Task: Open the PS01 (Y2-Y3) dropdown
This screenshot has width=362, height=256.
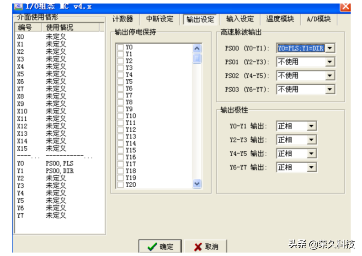Action: click(330, 62)
